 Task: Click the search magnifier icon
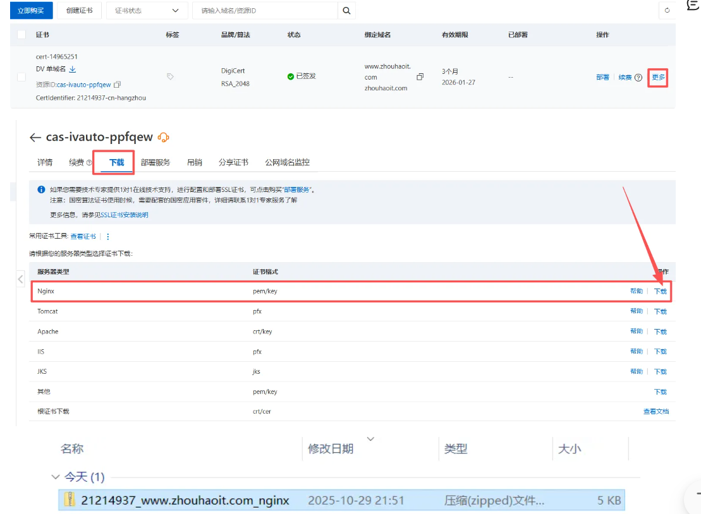(346, 11)
